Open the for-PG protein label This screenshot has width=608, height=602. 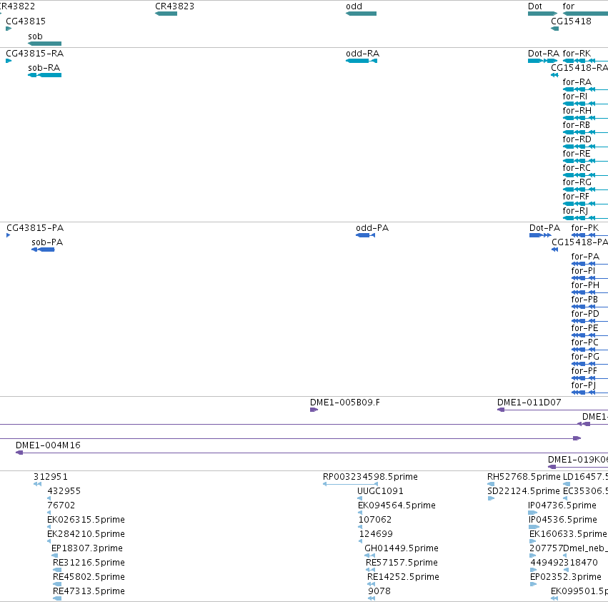click(x=586, y=357)
